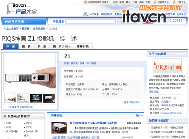
Task: Click the magnifier hot-search icon
Action: [85, 14]
